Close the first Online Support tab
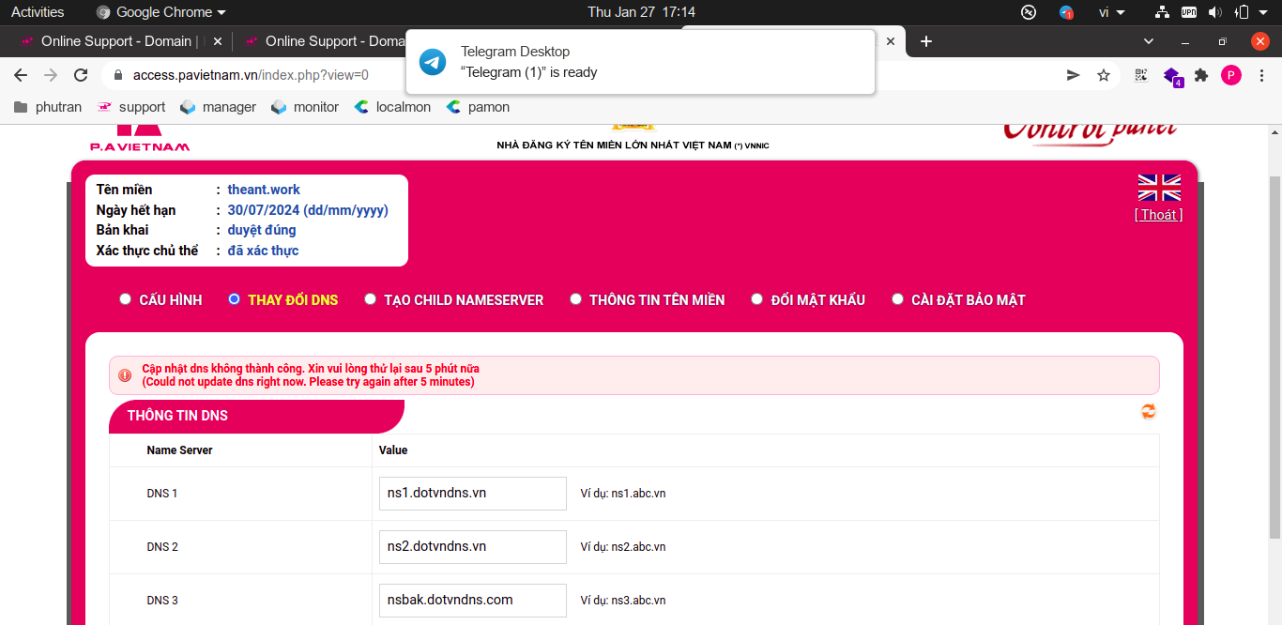The height and width of the screenshot is (625, 1282). pyautogui.click(x=218, y=41)
